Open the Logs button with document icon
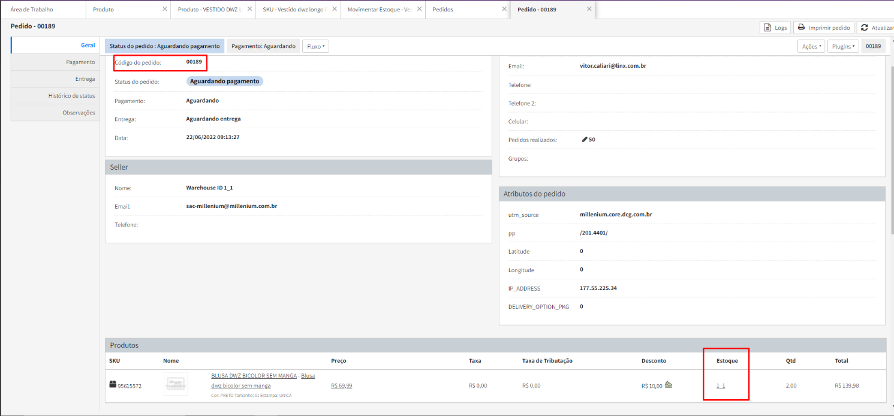The width and height of the screenshot is (894, 416). point(775,28)
